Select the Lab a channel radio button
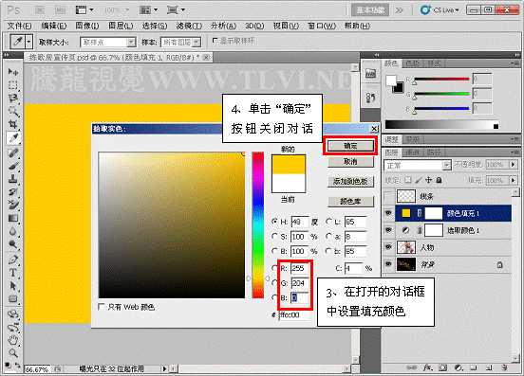The width and height of the screenshot is (524, 376). [x=328, y=236]
